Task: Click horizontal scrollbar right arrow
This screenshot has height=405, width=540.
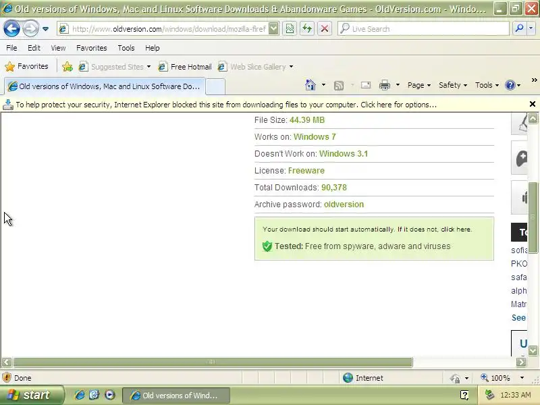Action: click(521, 362)
